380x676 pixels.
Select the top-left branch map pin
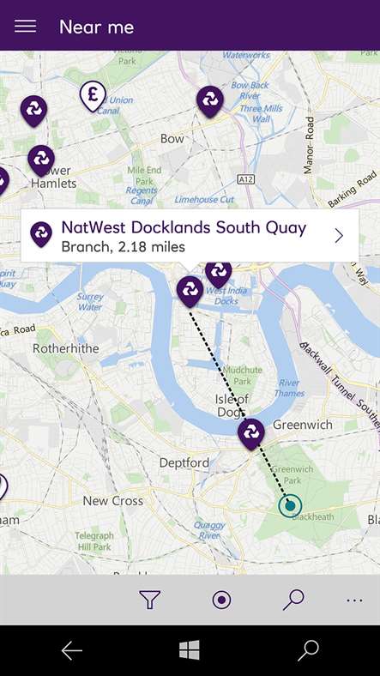(33, 112)
